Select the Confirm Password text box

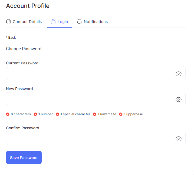96,138
